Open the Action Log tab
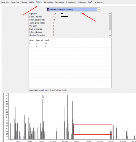This screenshot has width=136, height=142. pos(99,2)
